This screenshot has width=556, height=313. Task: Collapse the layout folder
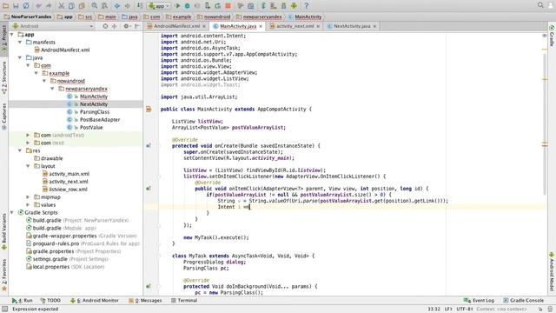click(28, 166)
